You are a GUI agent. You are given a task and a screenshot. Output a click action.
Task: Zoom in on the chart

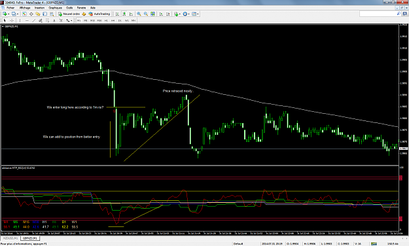(x=139, y=14)
